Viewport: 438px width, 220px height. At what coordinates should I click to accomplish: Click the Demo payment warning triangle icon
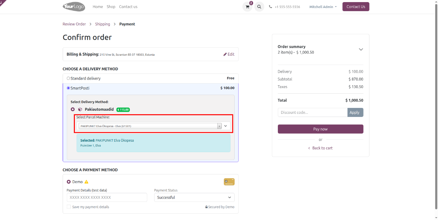(86, 182)
